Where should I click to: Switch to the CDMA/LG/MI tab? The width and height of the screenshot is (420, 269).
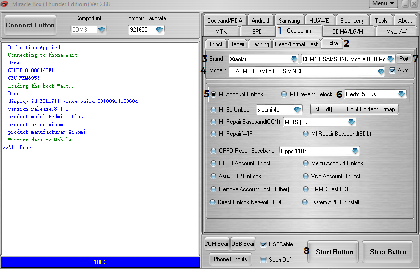pyautogui.click(x=348, y=32)
